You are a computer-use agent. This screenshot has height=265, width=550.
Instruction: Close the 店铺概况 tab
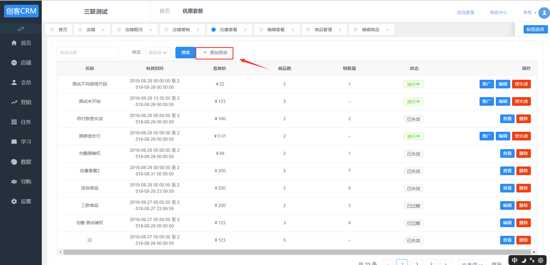[x=151, y=30]
